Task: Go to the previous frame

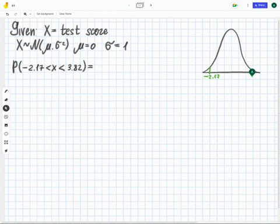Action: [x=129, y=5]
